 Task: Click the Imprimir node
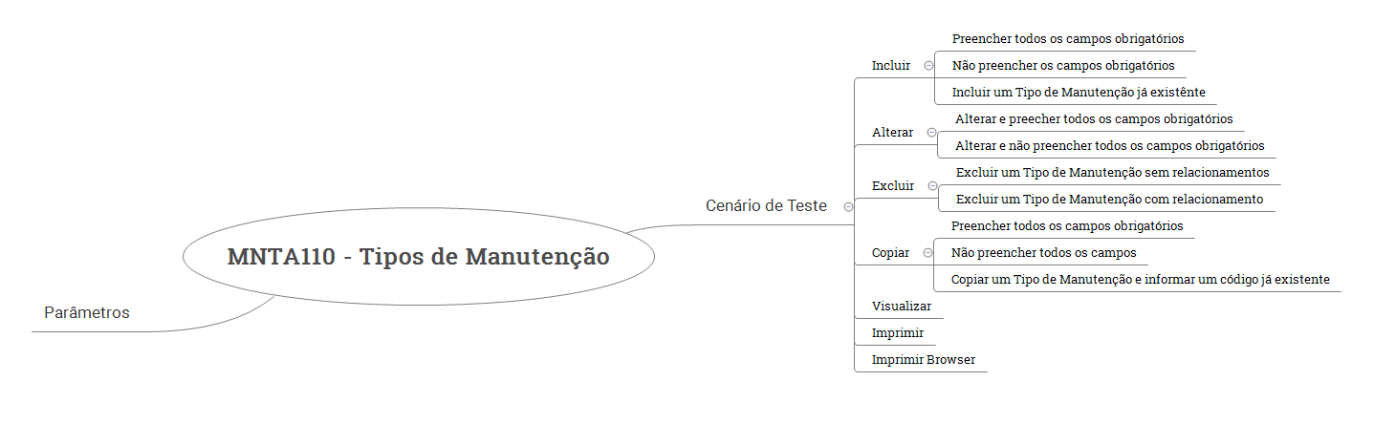point(898,333)
